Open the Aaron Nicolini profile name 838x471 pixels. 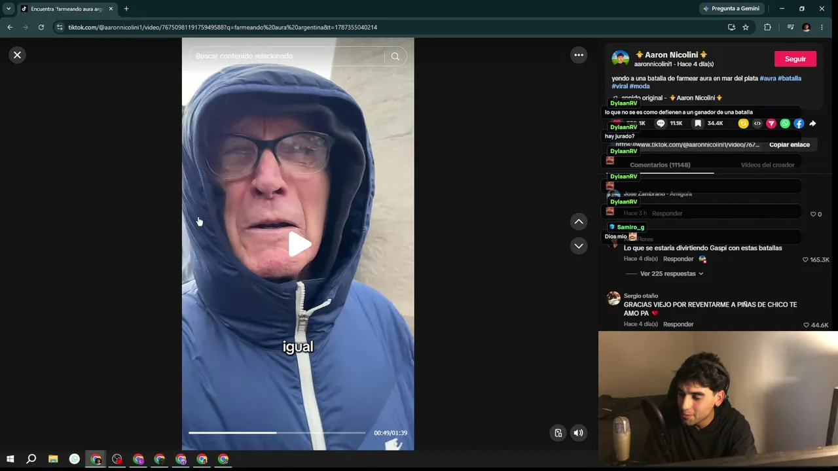(672, 55)
